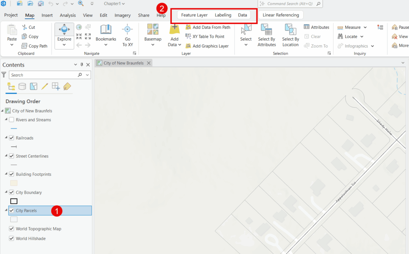Hide the World Hillshade layer
This screenshot has width=409, height=254.
(12, 238)
